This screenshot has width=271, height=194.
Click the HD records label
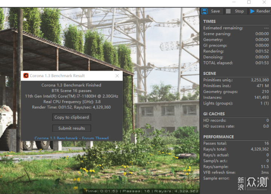pos(215,120)
